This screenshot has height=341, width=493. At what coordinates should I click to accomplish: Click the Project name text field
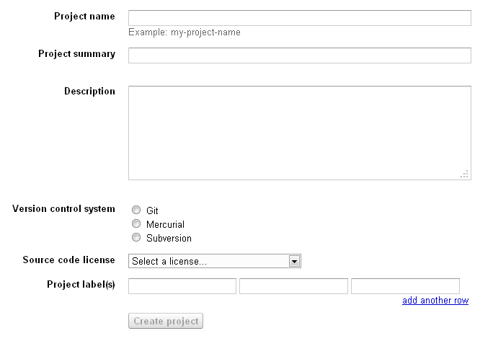tap(299, 18)
